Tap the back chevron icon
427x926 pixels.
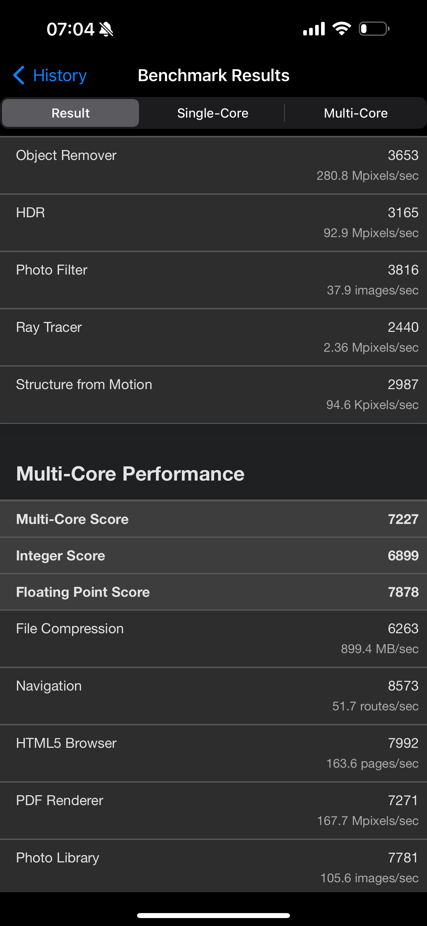click(x=19, y=75)
